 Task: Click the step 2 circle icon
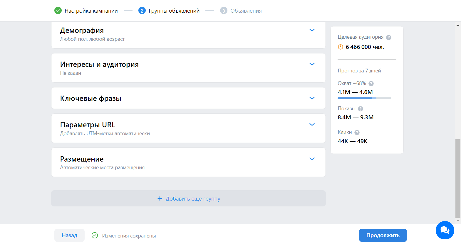pos(142,11)
